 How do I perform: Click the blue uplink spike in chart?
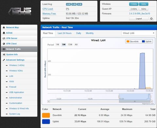point(142,71)
